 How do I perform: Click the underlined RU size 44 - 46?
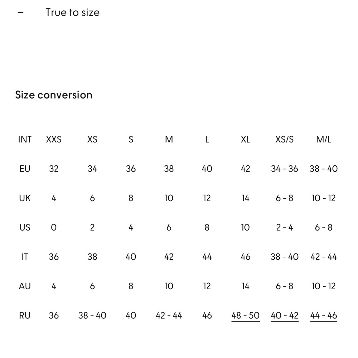(324, 315)
